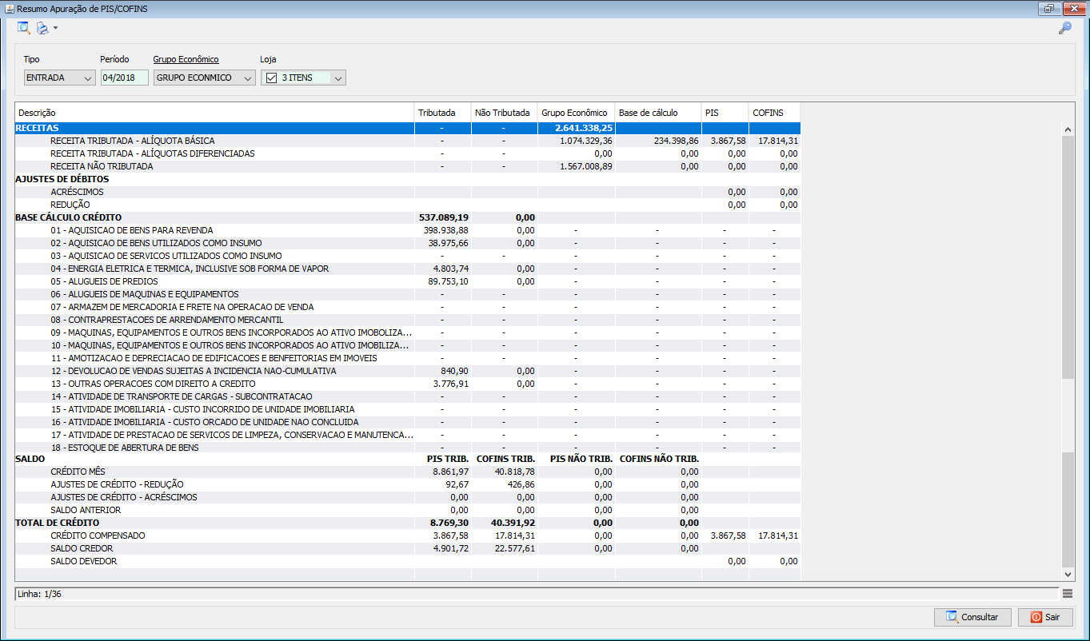1090x641 pixels.
Task: Select the RECEITAS row
Action: pos(408,128)
